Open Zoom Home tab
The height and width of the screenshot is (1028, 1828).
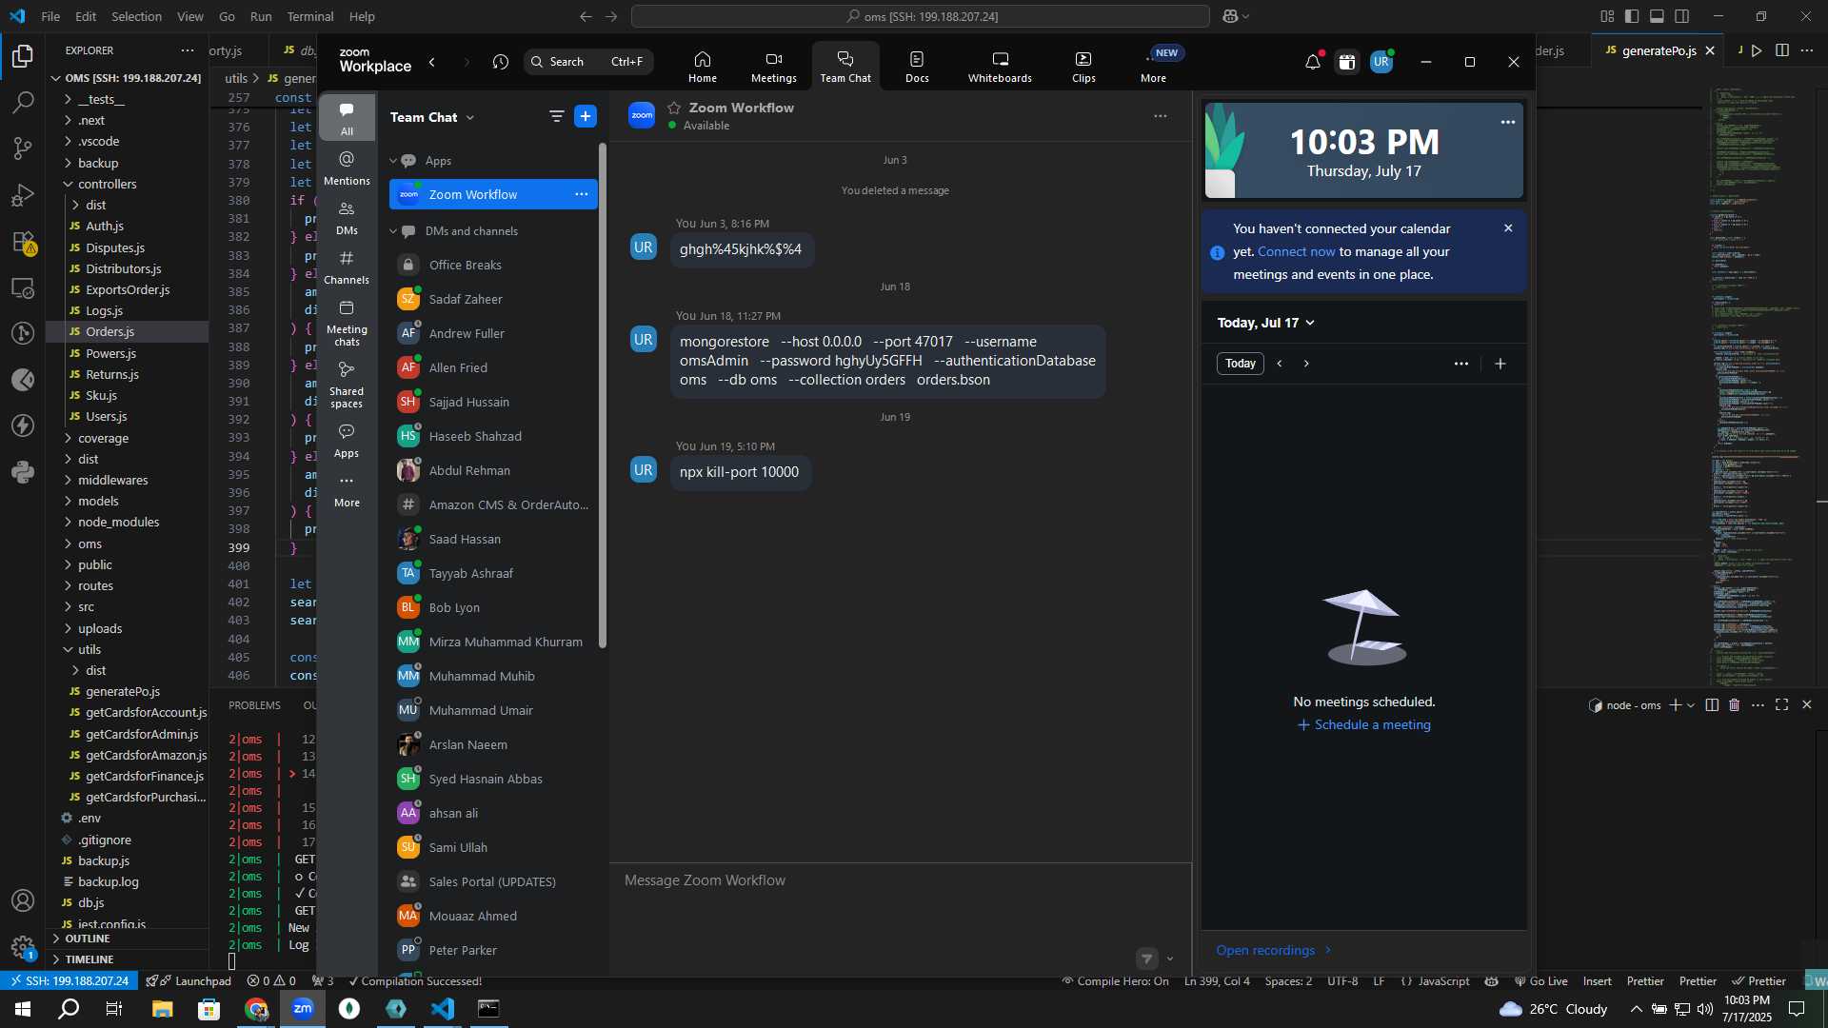(x=703, y=67)
